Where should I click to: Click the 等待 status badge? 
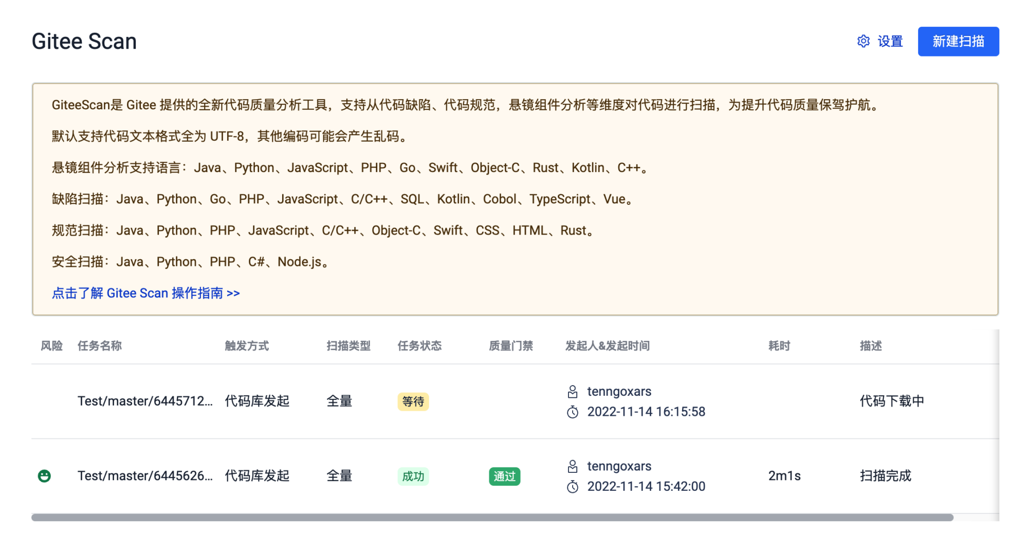point(413,401)
